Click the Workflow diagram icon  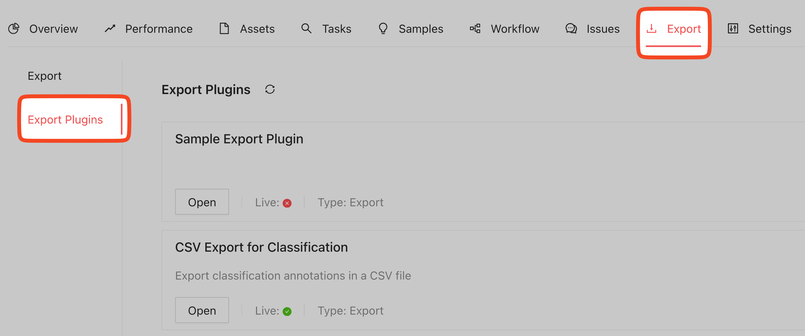tap(475, 29)
